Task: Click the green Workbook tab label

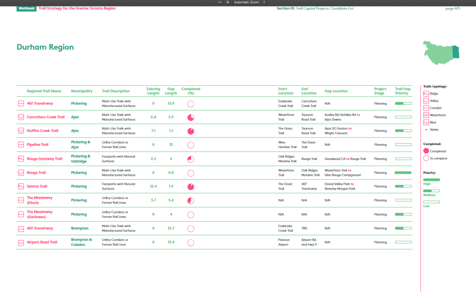Action: click(26, 8)
